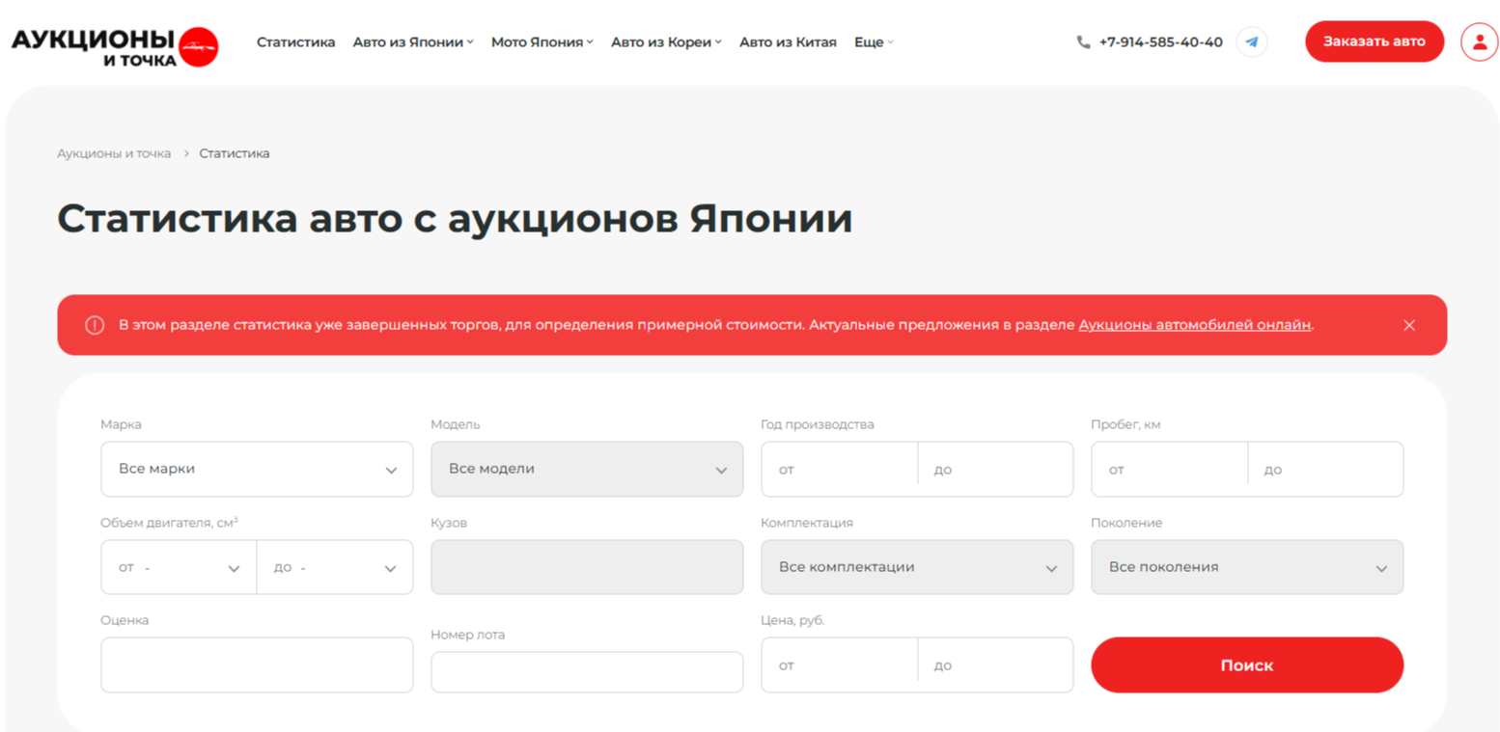Expand the Авто из Японии menu
Image resolution: width=1500 pixels, height=732 pixels.
pyautogui.click(x=413, y=42)
